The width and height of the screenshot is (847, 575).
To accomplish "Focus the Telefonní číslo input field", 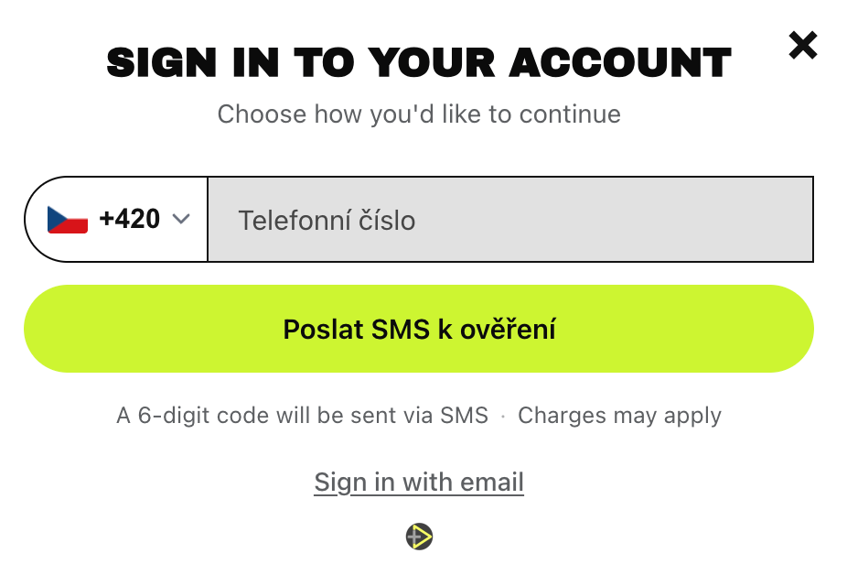I will tap(510, 219).
